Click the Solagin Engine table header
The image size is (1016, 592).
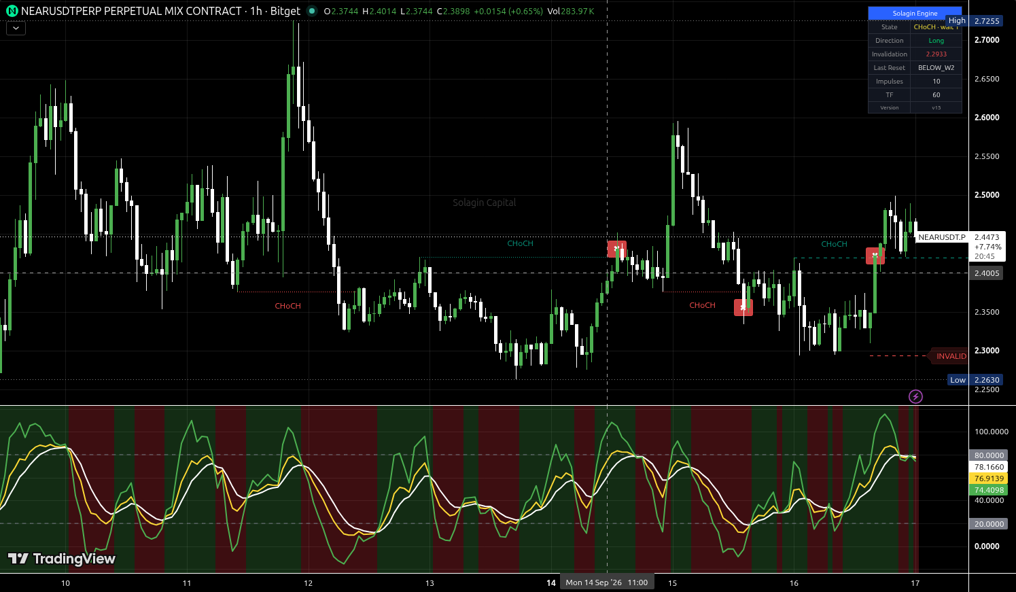click(x=915, y=14)
